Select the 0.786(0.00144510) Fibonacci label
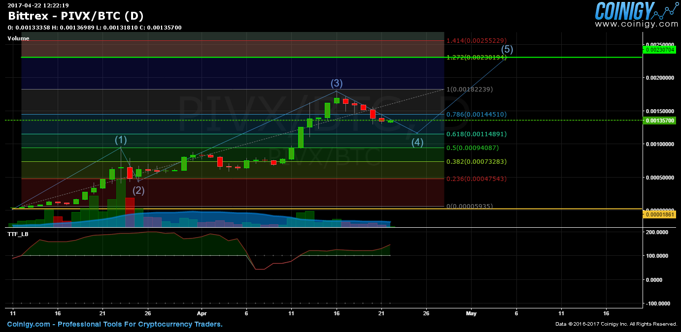Screen dimensions: 681x332 476,114
